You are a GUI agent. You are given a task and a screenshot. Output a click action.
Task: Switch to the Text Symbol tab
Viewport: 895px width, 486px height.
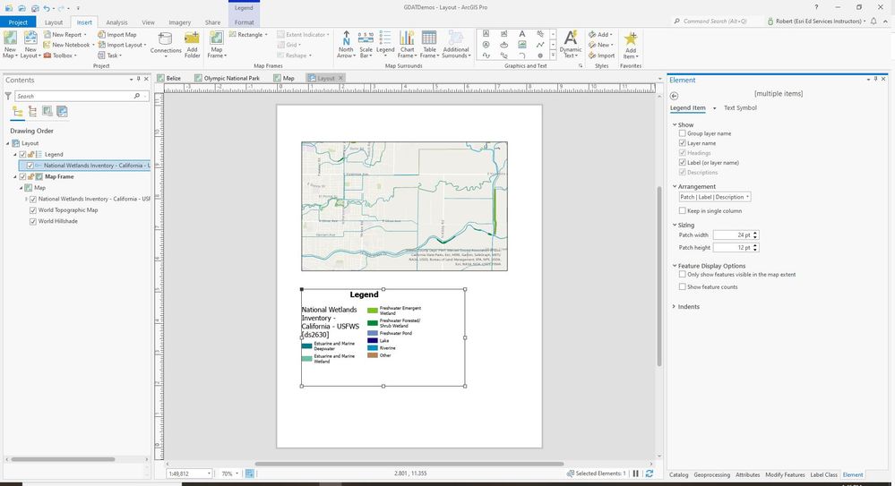740,107
